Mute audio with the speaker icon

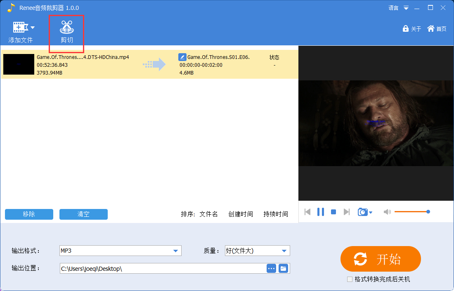387,212
